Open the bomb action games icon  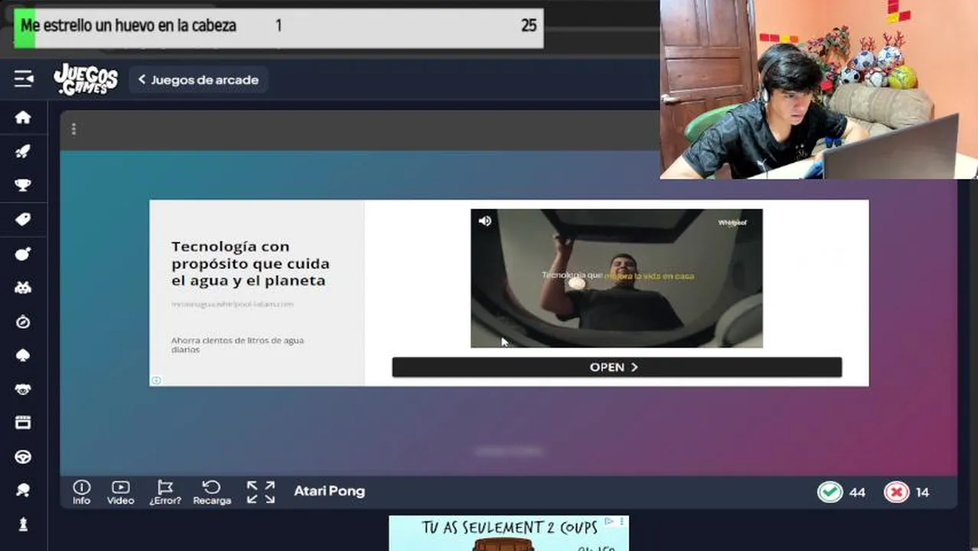23,253
